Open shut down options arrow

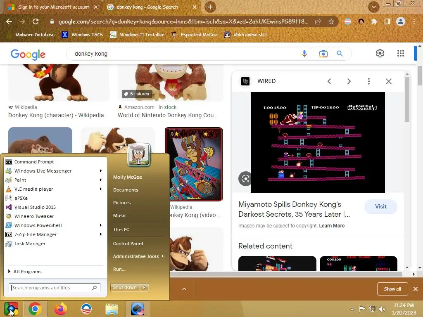point(144,287)
